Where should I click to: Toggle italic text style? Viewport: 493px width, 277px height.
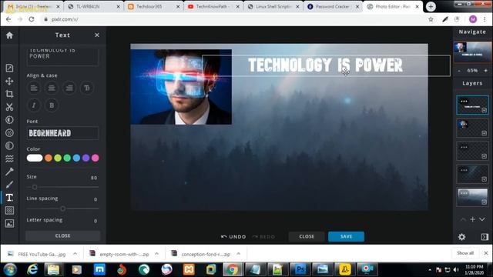(x=34, y=105)
